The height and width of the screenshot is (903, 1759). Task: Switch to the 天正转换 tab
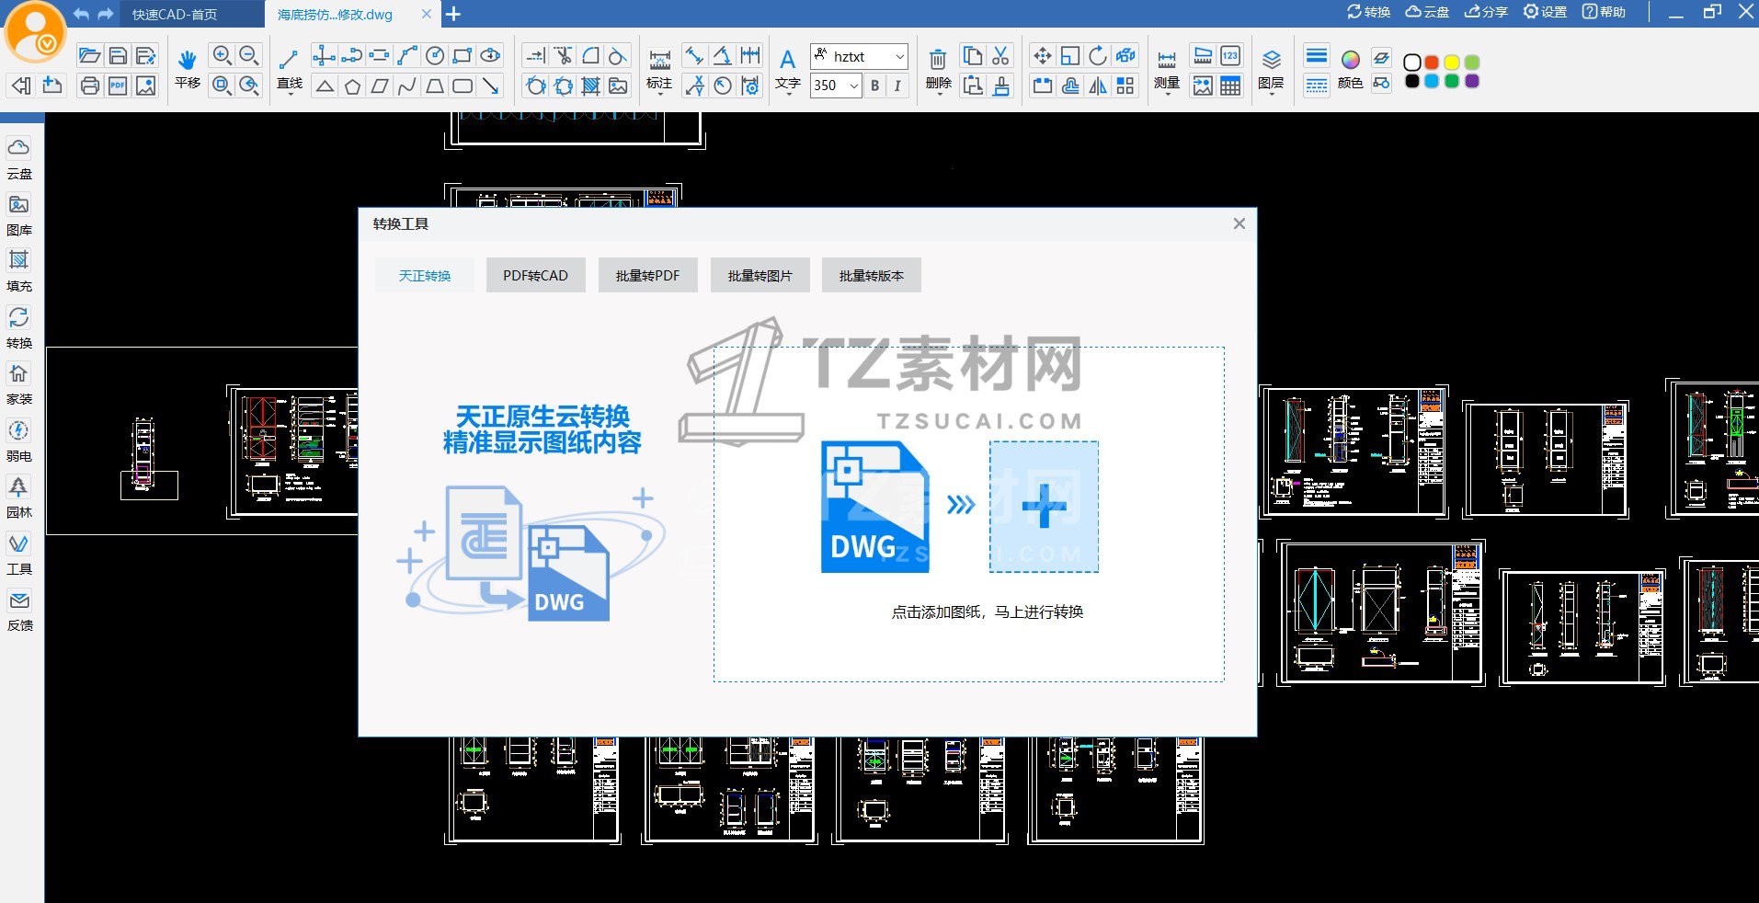[x=425, y=275]
